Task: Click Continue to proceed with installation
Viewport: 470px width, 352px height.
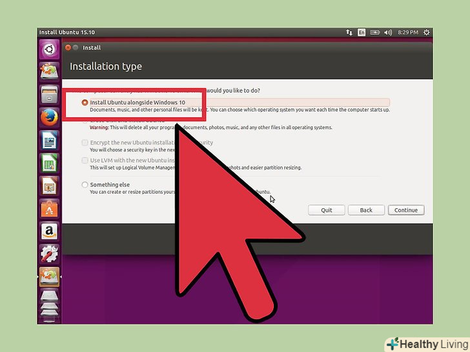Action: click(406, 210)
